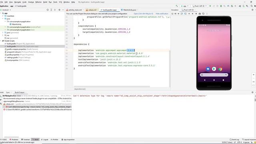
Task: Click Hide notification link
Action: pyautogui.click(x=162, y=14)
